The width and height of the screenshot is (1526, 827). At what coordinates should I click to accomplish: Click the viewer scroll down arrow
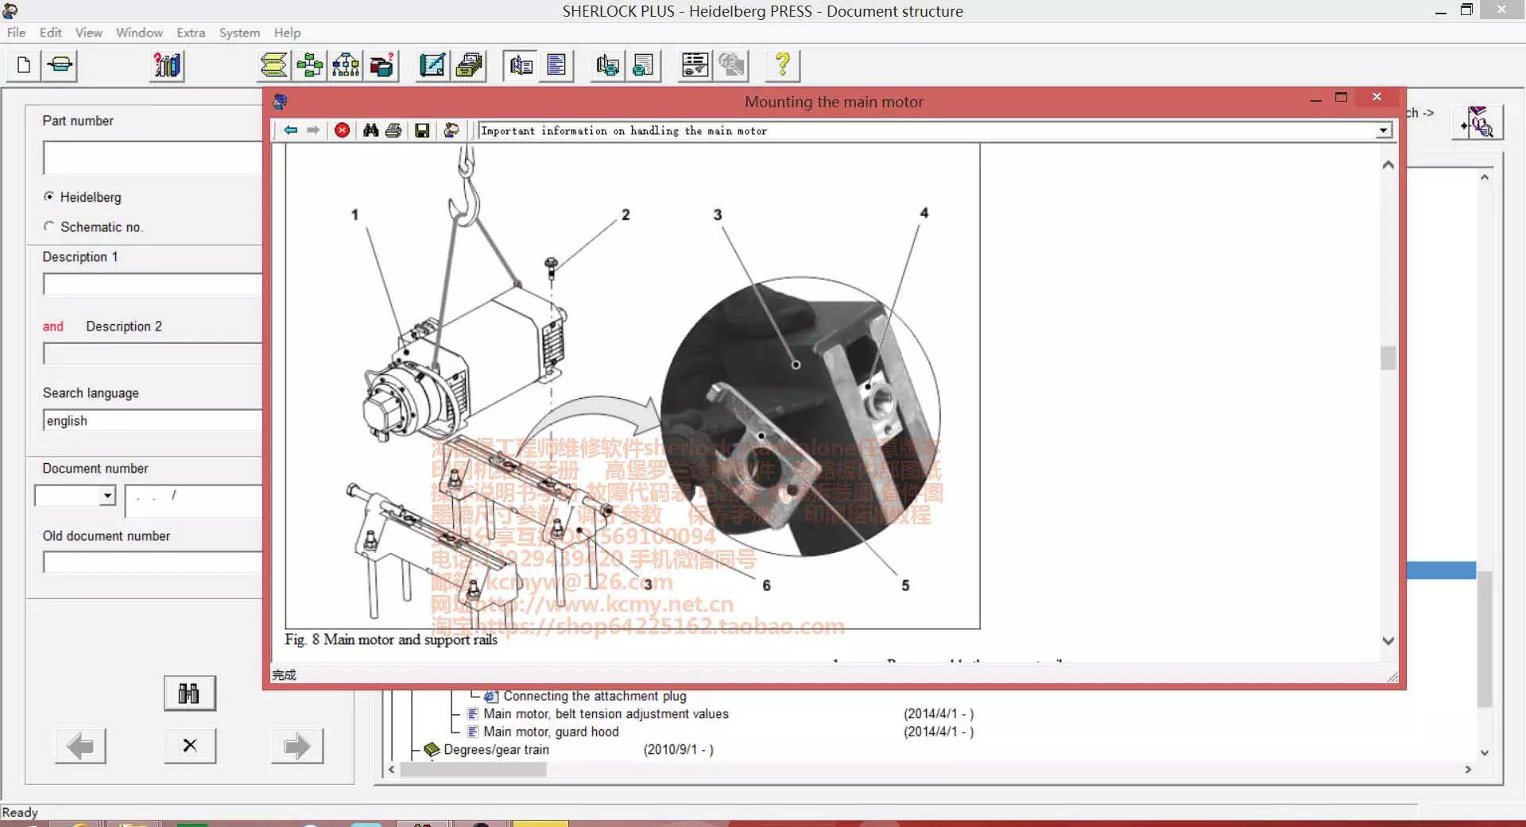coord(1388,640)
